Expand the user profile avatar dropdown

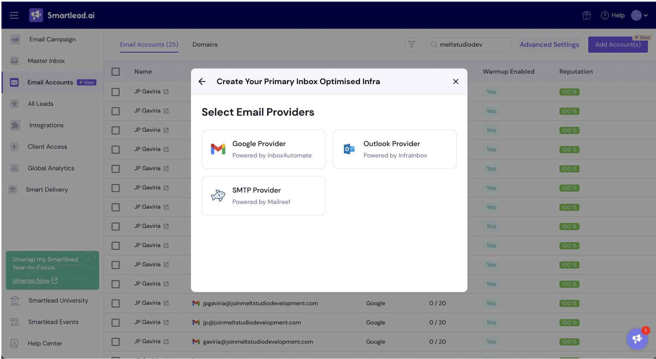(x=640, y=15)
